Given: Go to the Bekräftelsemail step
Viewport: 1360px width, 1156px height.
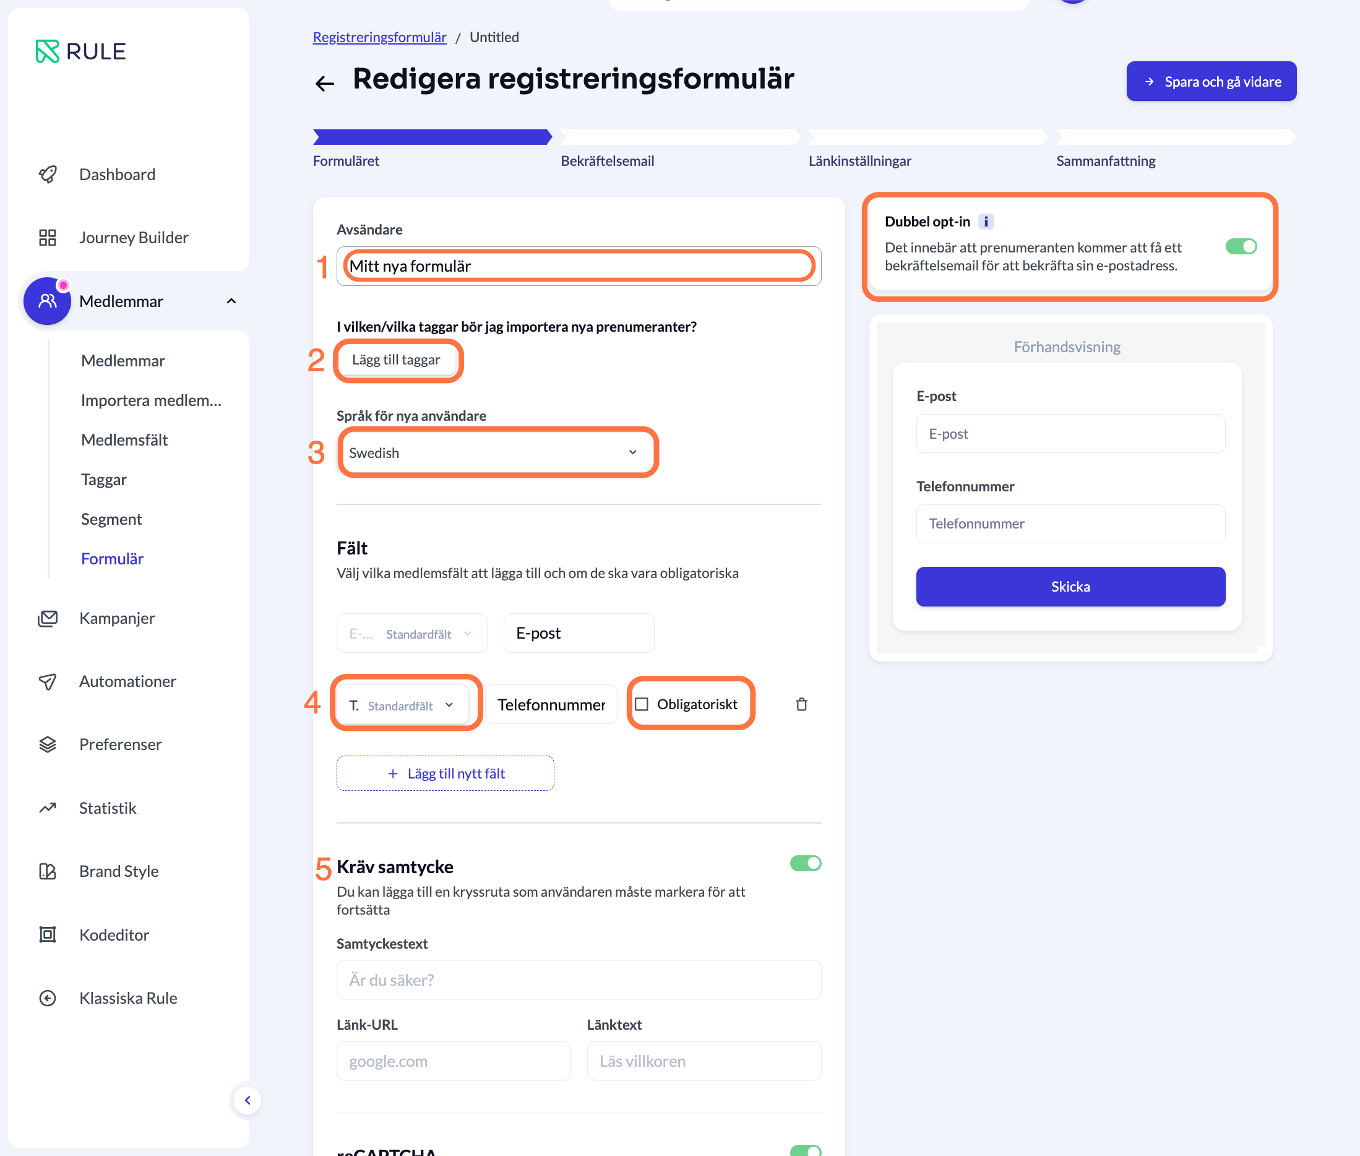Looking at the screenshot, I should click(607, 160).
